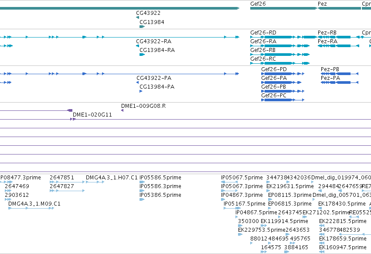Select the EK222815.5prime label
The height and width of the screenshot is (254, 371).
point(343,221)
